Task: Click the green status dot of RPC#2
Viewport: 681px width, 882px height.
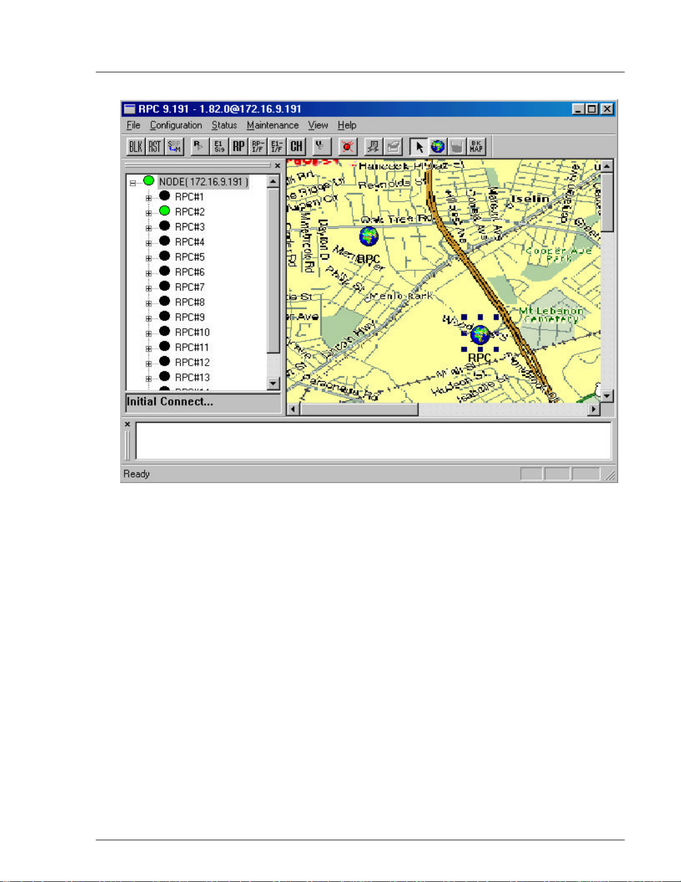Action: [165, 211]
